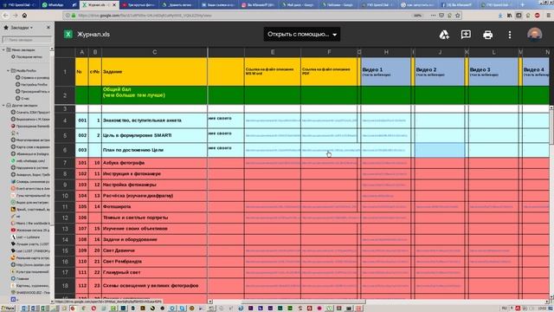Open the Google account avatar
The image size is (554, 312).
point(535,35)
